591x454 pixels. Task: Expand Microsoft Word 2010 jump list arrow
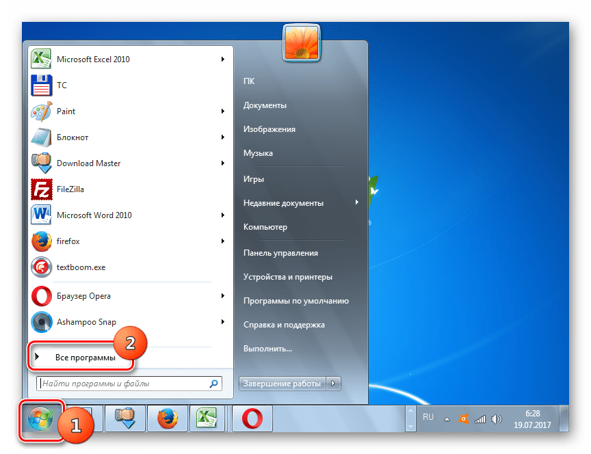pyautogui.click(x=223, y=215)
